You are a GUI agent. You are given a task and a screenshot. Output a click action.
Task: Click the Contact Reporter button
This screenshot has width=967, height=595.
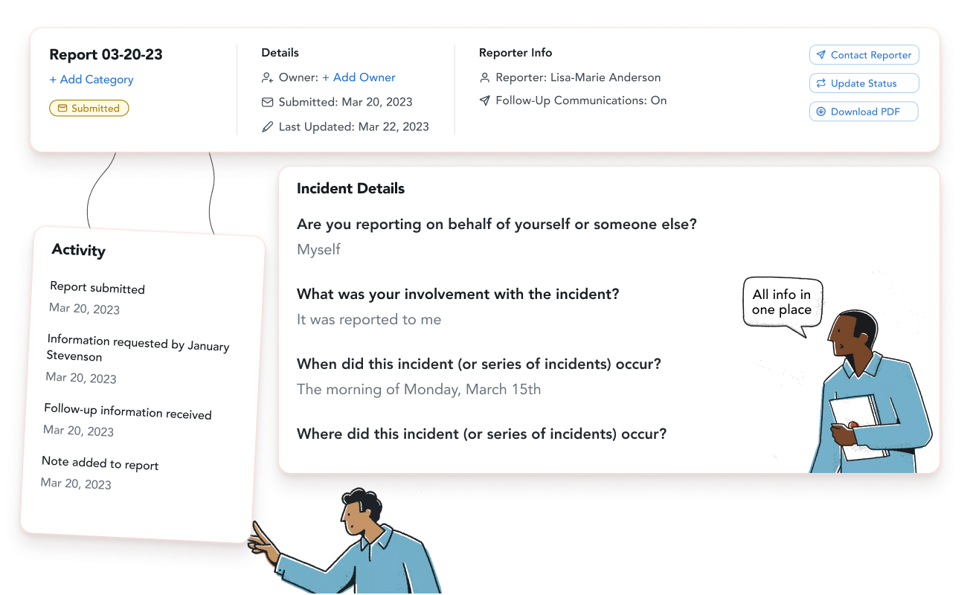point(864,55)
